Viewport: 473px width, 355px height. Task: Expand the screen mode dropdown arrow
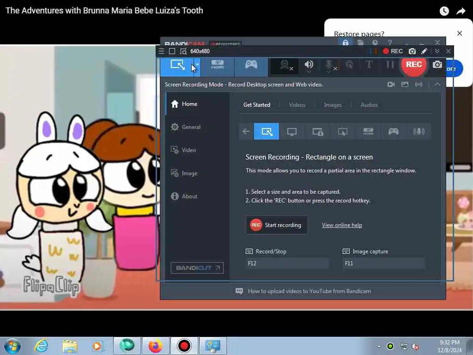tap(197, 65)
